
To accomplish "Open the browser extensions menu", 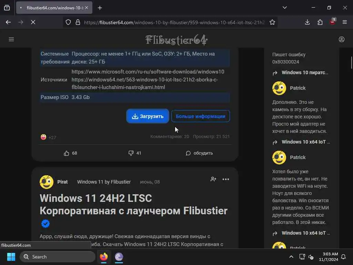I will [320, 22].
